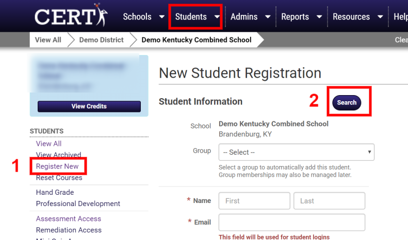Expand the Reports dropdown arrow
This screenshot has width=408, height=240.
319,17
